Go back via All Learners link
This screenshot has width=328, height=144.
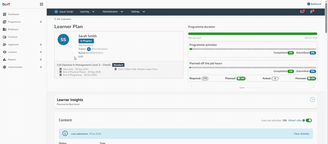coord(63,19)
